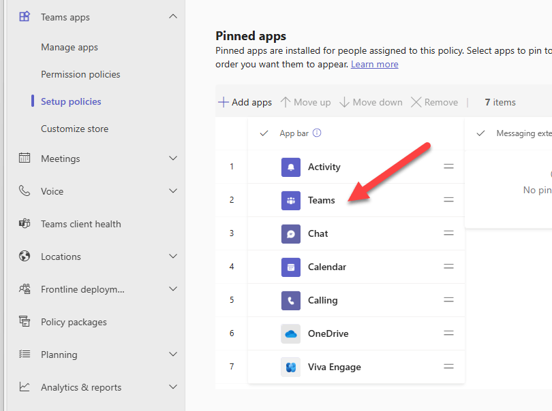Click the OneDrive cloud icon
Image resolution: width=552 pixels, height=411 pixels.
290,333
